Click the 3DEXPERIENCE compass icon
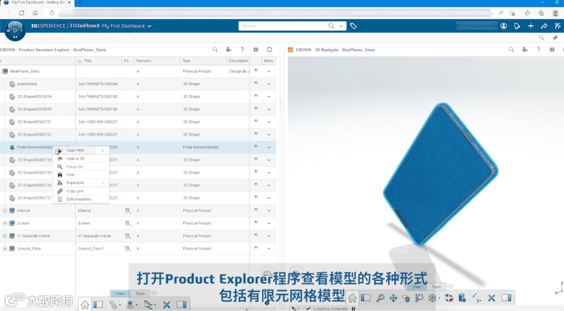564x311 pixels. 15,30
